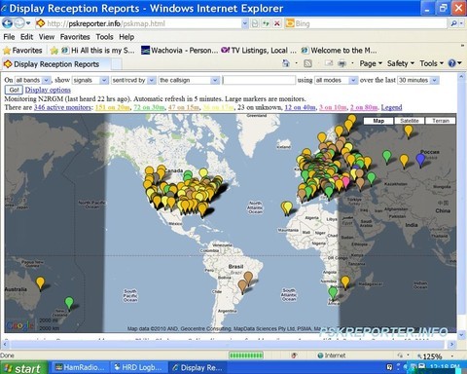Click the browser Forward button
Viewport: 467px width, 374px height.
[x=18, y=23]
